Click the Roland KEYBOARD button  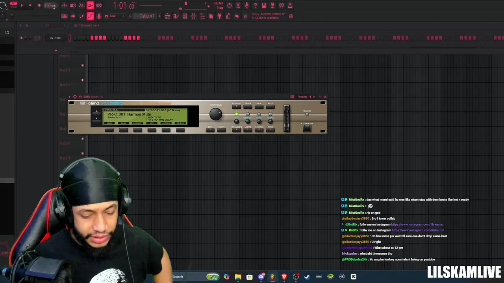236,107
